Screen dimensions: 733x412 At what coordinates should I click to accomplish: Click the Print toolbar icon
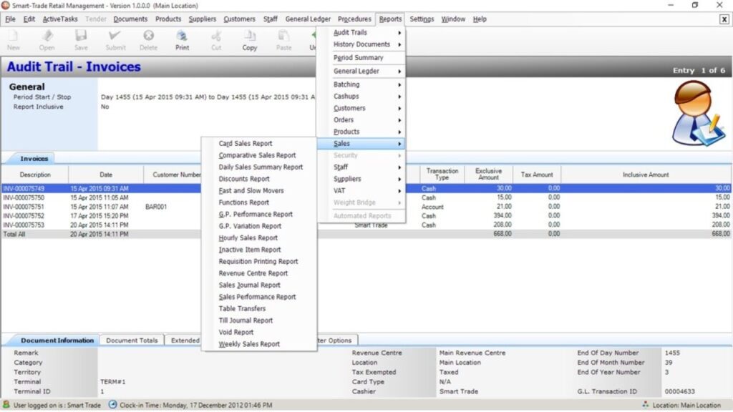[182, 39]
